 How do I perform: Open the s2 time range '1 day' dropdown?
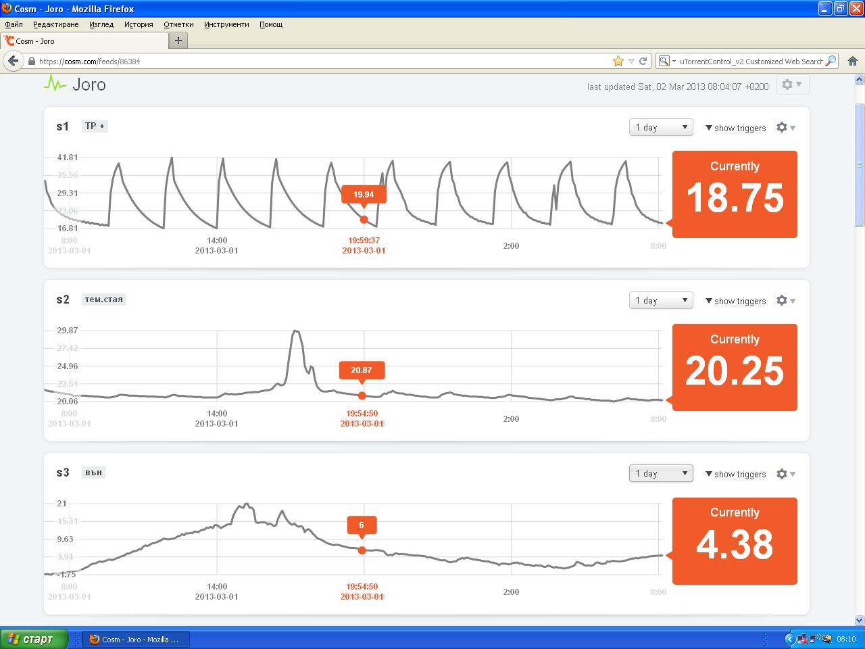coord(661,300)
